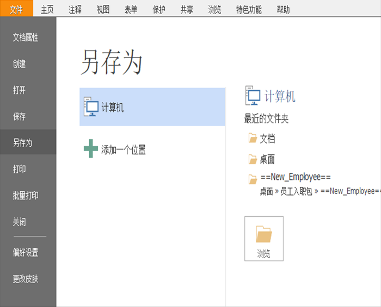
Task: Go to the 表单 tab
Action: (131, 9)
